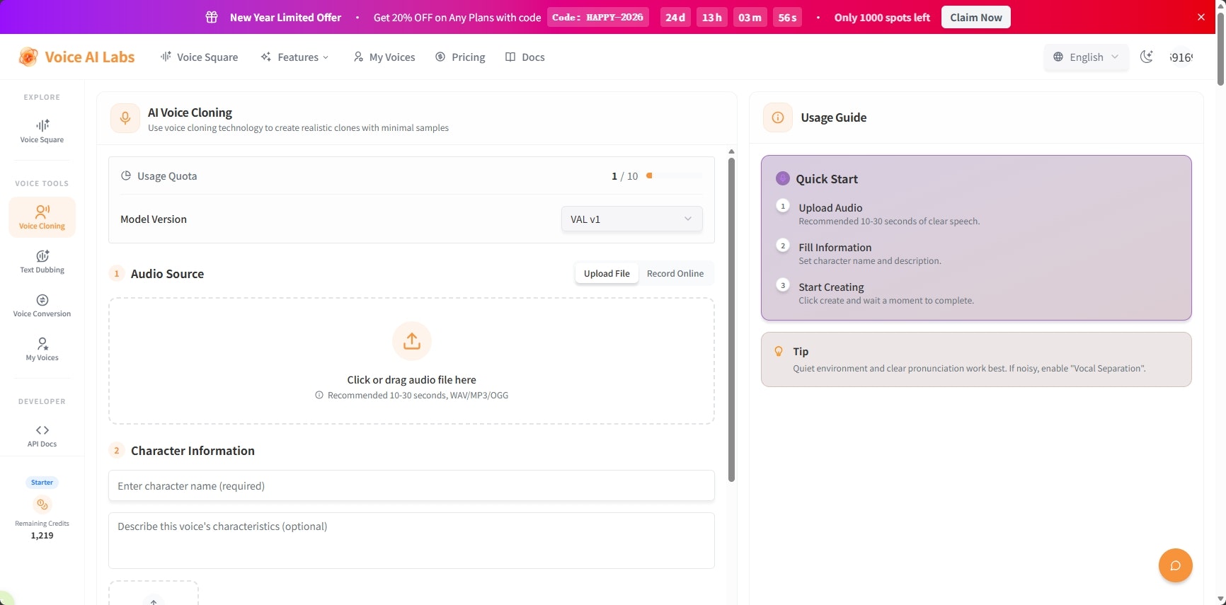Image resolution: width=1226 pixels, height=605 pixels.
Task: Click the upload audio arrow icon
Action: click(412, 342)
